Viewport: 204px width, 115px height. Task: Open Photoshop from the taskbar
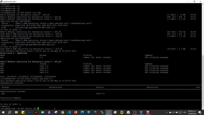pyautogui.click(x=30, y=112)
